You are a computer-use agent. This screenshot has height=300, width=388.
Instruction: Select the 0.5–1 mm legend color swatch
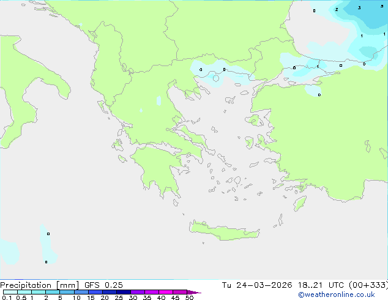(x=24, y=292)
